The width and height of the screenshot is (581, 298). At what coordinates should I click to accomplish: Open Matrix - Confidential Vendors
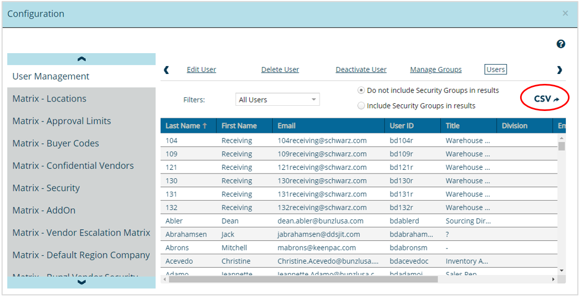pos(82,165)
